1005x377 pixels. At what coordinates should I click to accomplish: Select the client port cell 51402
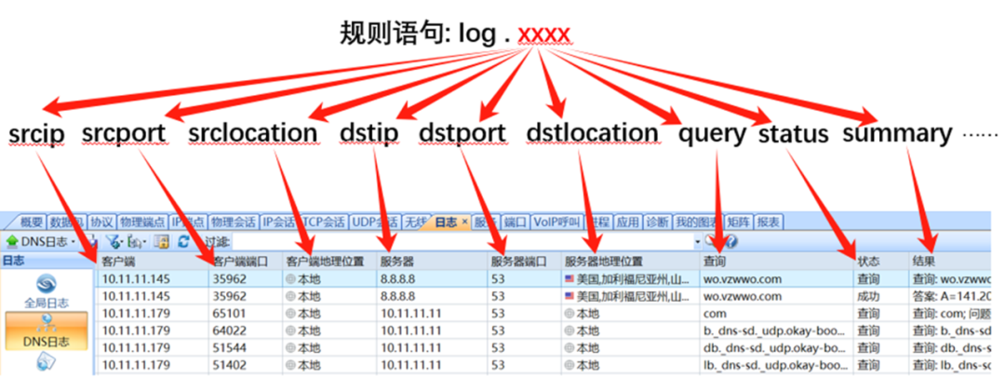pyautogui.click(x=245, y=365)
